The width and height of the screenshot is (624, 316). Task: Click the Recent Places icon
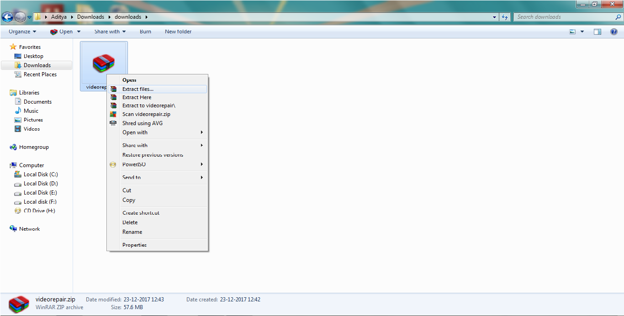pos(18,74)
